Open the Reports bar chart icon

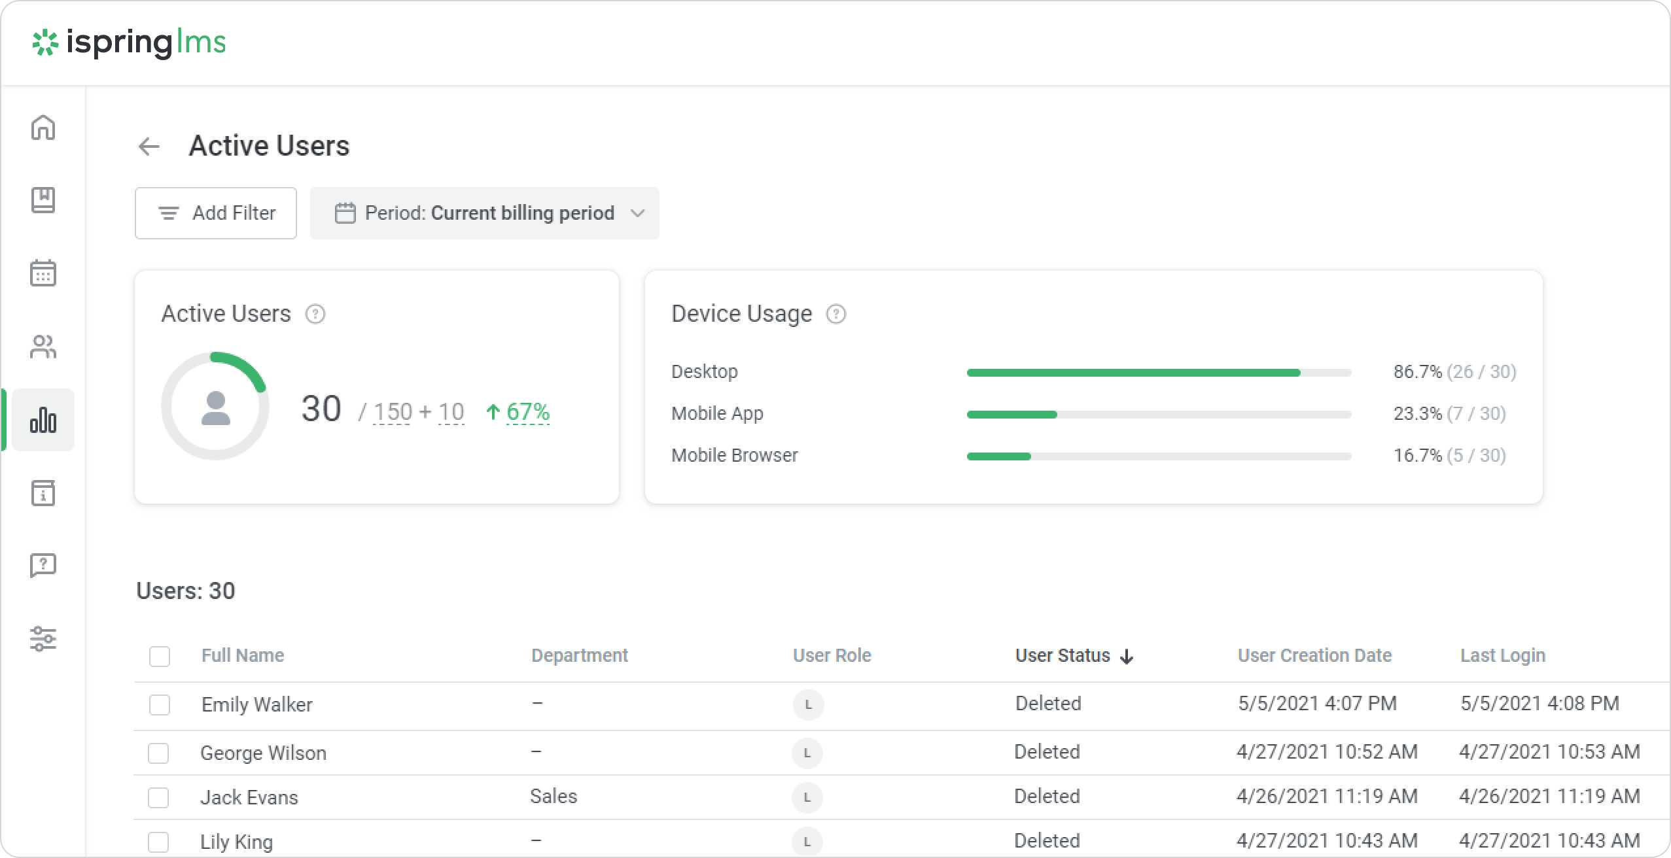(x=43, y=420)
